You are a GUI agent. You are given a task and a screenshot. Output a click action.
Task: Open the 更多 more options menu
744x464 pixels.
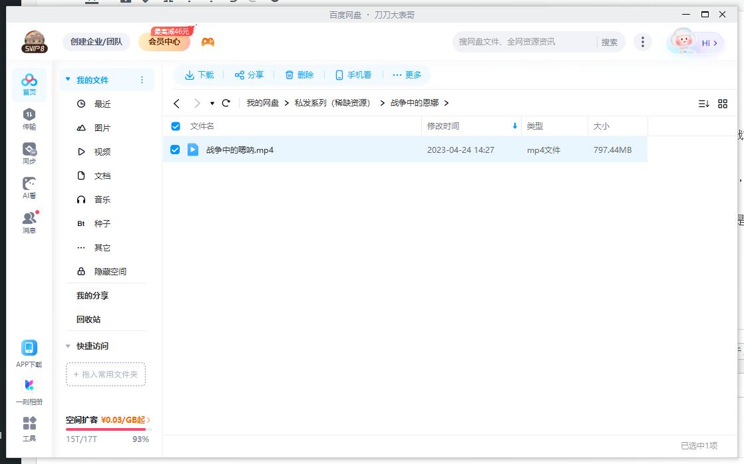tap(407, 75)
